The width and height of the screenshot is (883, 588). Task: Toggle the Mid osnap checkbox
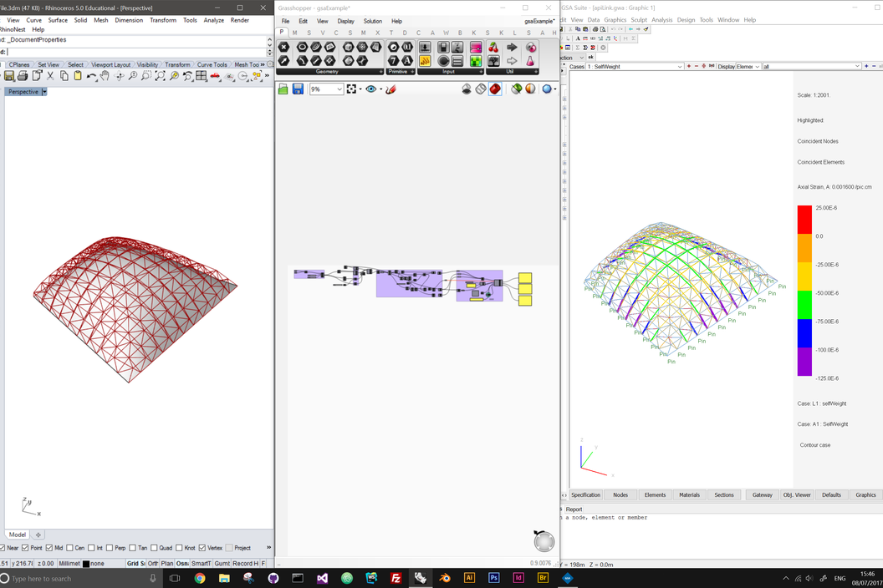coord(49,548)
